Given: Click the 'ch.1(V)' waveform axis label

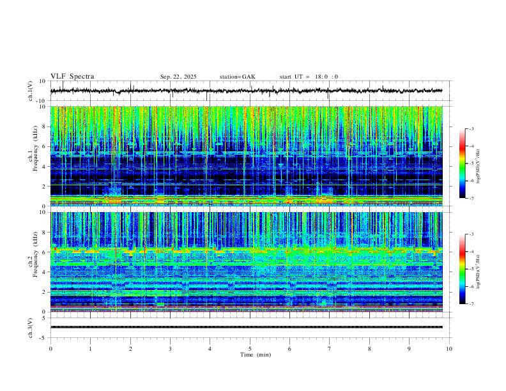Looking at the screenshot, I should click(x=31, y=91).
